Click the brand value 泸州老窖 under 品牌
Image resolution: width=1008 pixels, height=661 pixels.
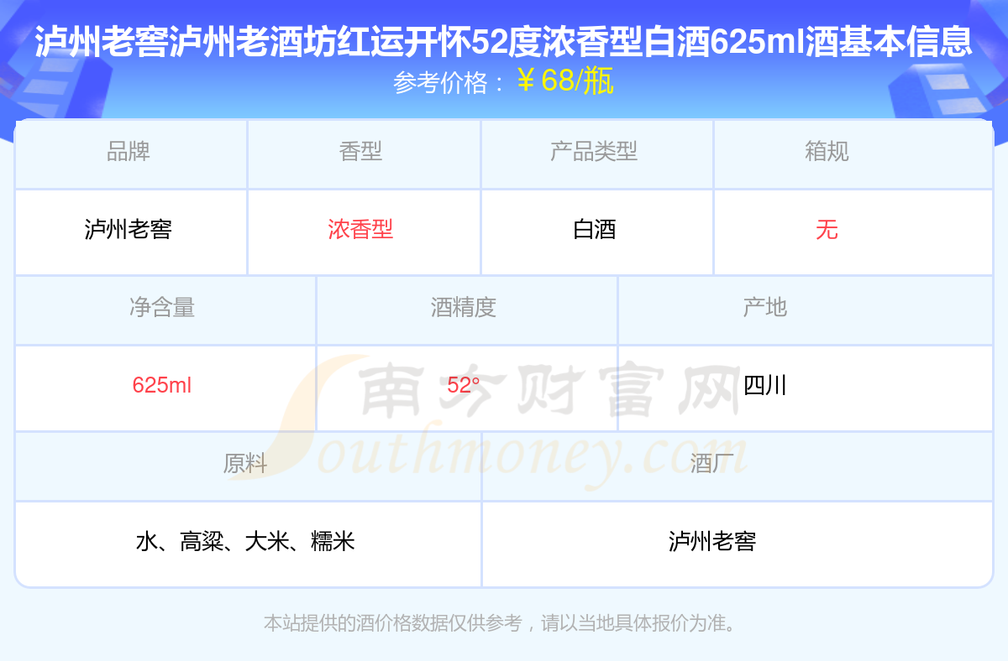(x=129, y=230)
